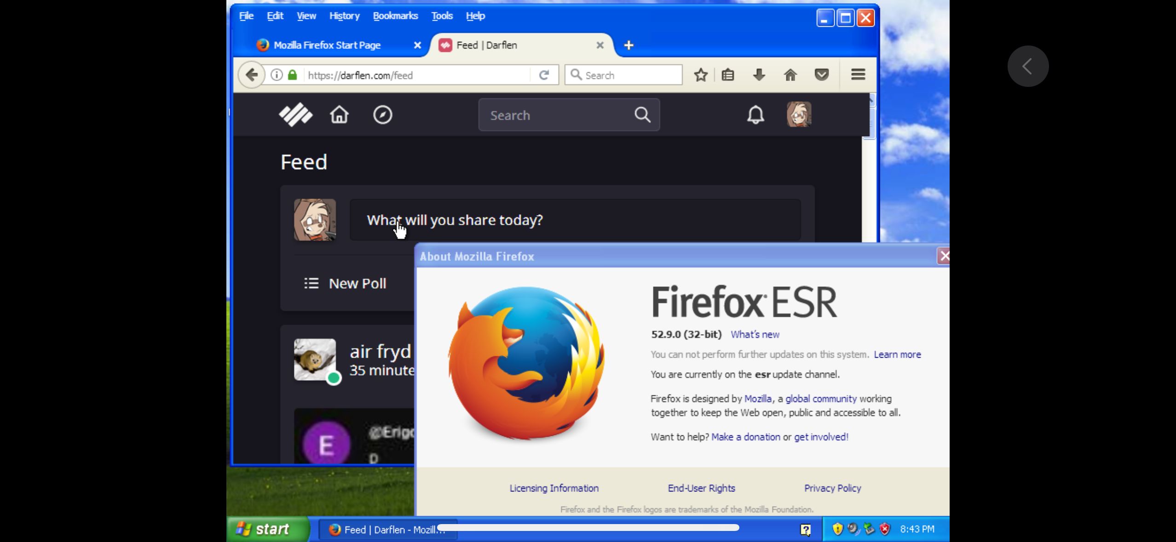Open the global community link
Screen dimensions: 1176x542
[x=821, y=399]
